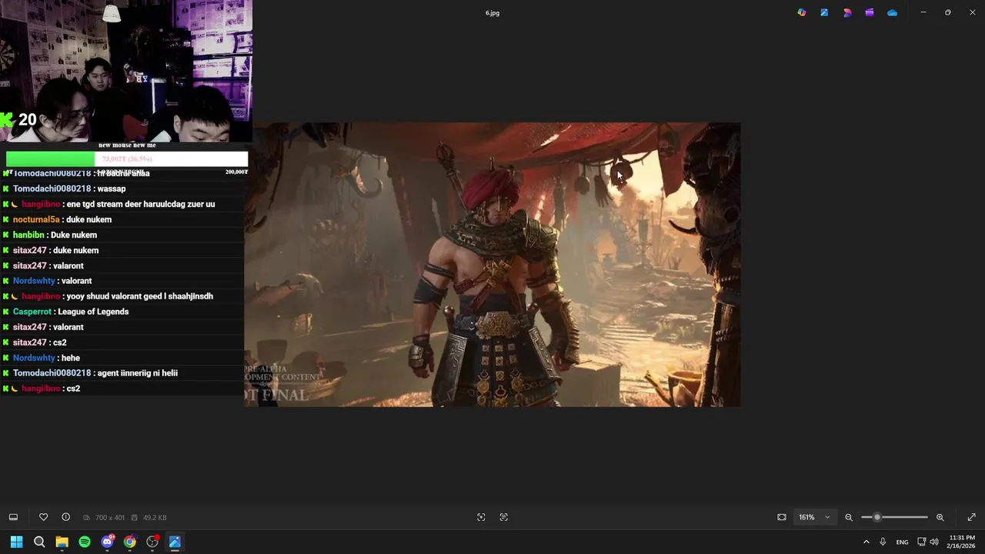Image resolution: width=985 pixels, height=554 pixels.
Task: Open the Copilot icon in Photos title bar
Action: 801,12
